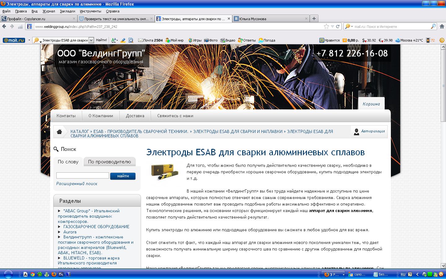The width and height of the screenshot is (446, 279).
Task: Open the Aurora category link
Action: pos(70,232)
